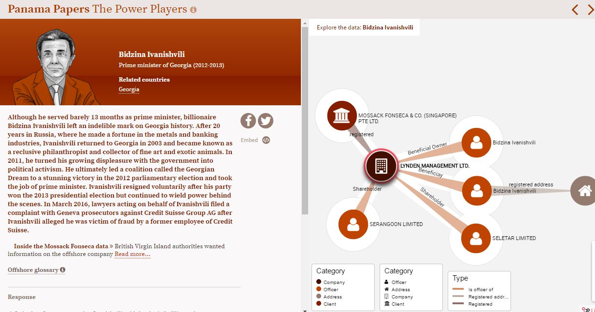Click the 'Registered' line swatch in Type legend

458,304
